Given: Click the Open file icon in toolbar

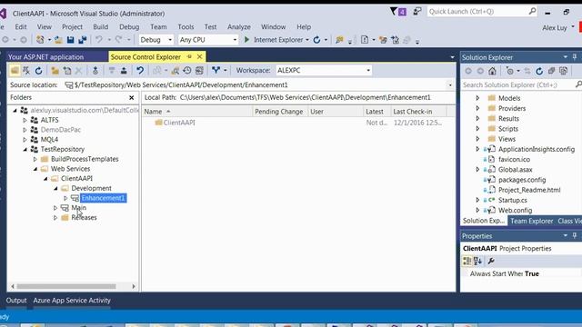Looking at the screenshot, I should coord(58,40).
